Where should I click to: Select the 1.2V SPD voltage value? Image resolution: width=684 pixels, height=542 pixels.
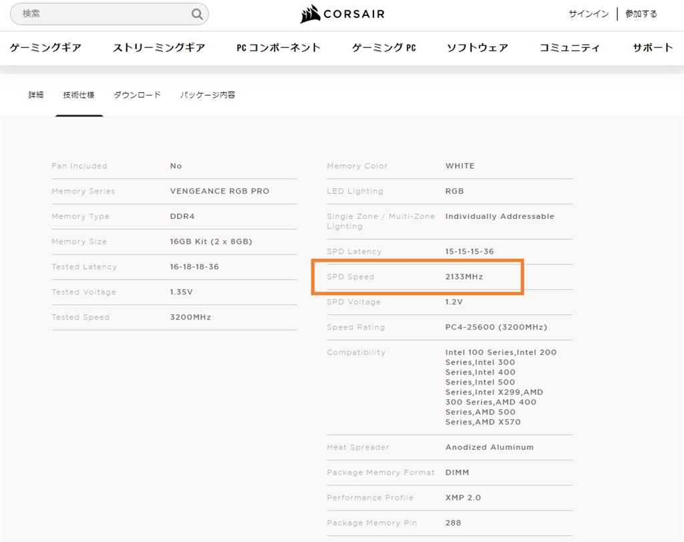[454, 302]
